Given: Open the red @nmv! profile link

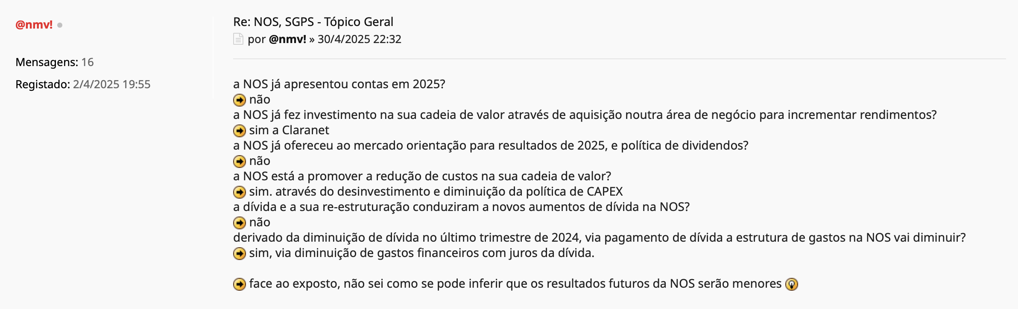Looking at the screenshot, I should pos(34,25).
